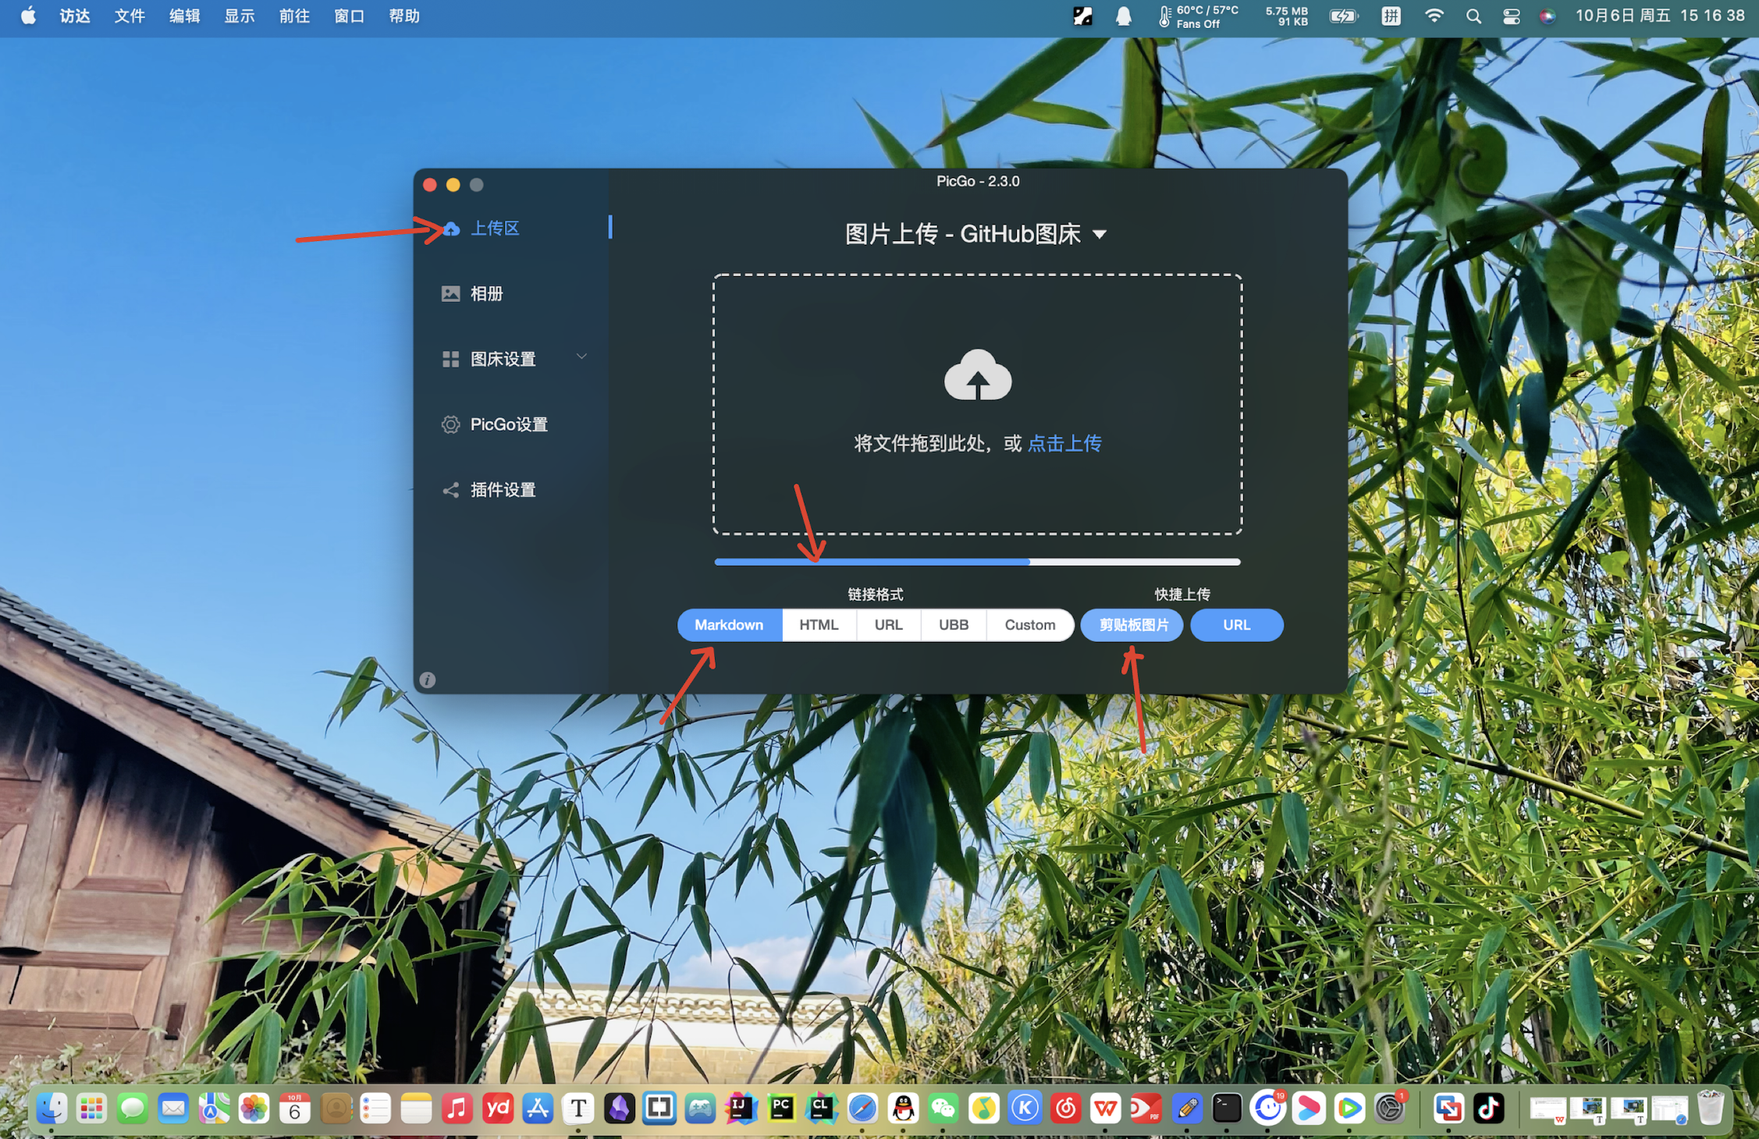The image size is (1759, 1139).
Task: Select Markdown link format
Action: click(x=729, y=625)
